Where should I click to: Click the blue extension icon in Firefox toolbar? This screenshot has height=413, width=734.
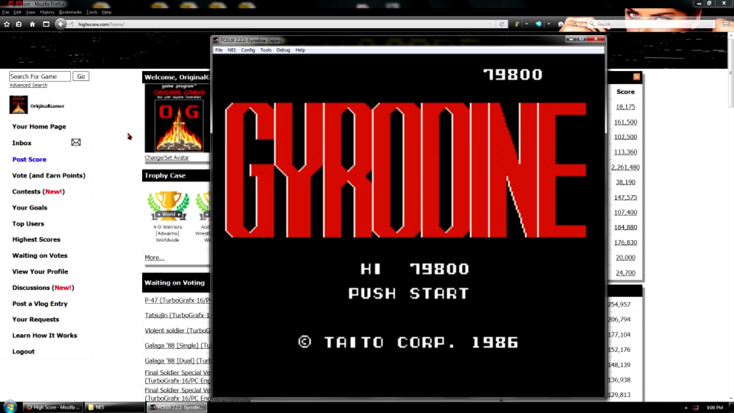click(538, 24)
